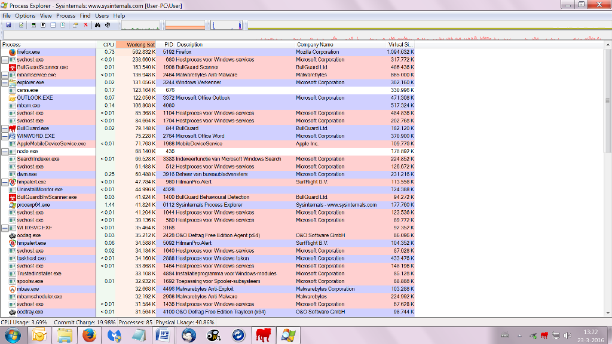Sort by the Working Set column header

pyautogui.click(x=136, y=44)
